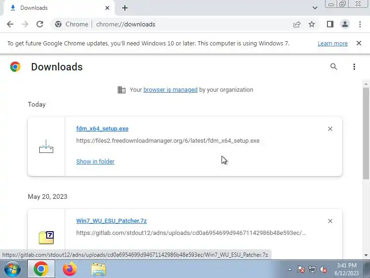
Task: Bookmark this page with the star
Action: pyautogui.click(x=312, y=24)
